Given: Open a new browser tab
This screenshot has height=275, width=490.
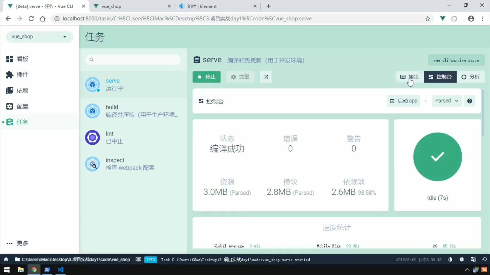Looking at the screenshot, I should coord(268,6).
